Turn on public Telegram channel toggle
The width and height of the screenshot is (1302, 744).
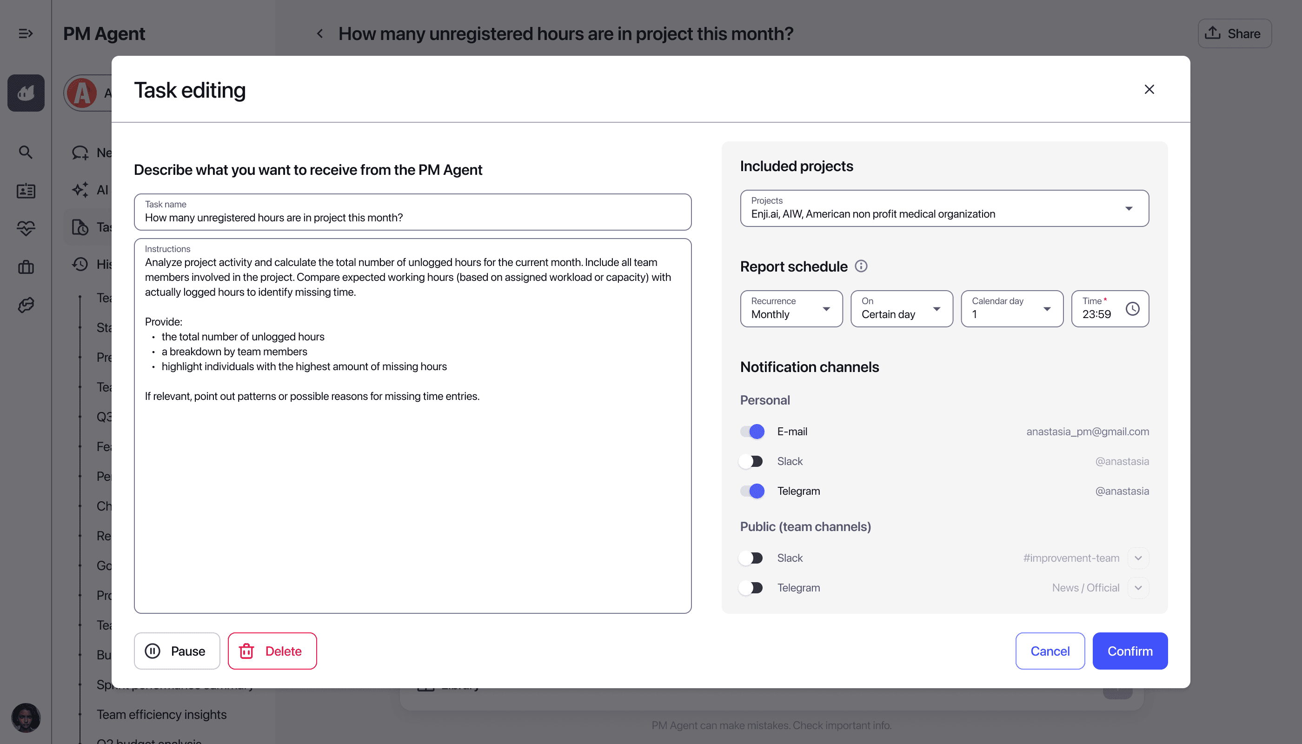point(751,588)
